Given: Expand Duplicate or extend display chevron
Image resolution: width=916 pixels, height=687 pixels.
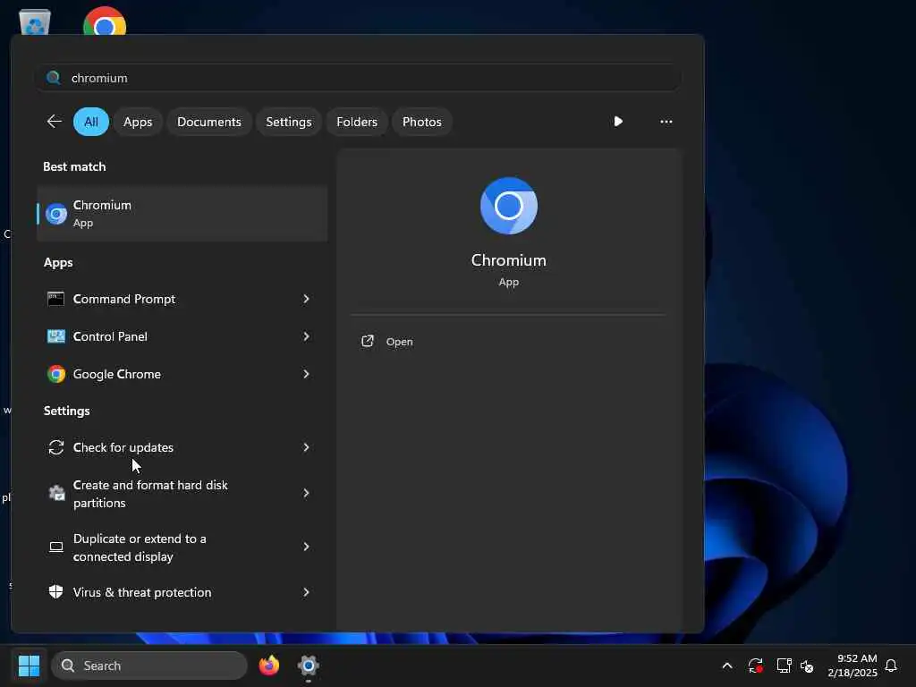Looking at the screenshot, I should click(306, 547).
